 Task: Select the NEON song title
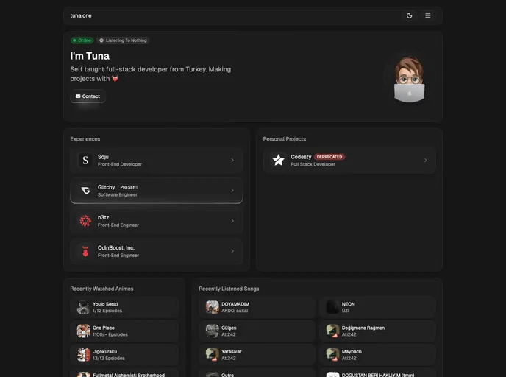pyautogui.click(x=348, y=304)
